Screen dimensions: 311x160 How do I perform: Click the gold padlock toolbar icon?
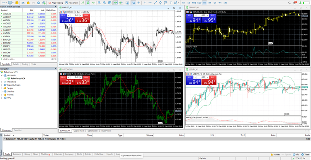[x=28, y=3]
